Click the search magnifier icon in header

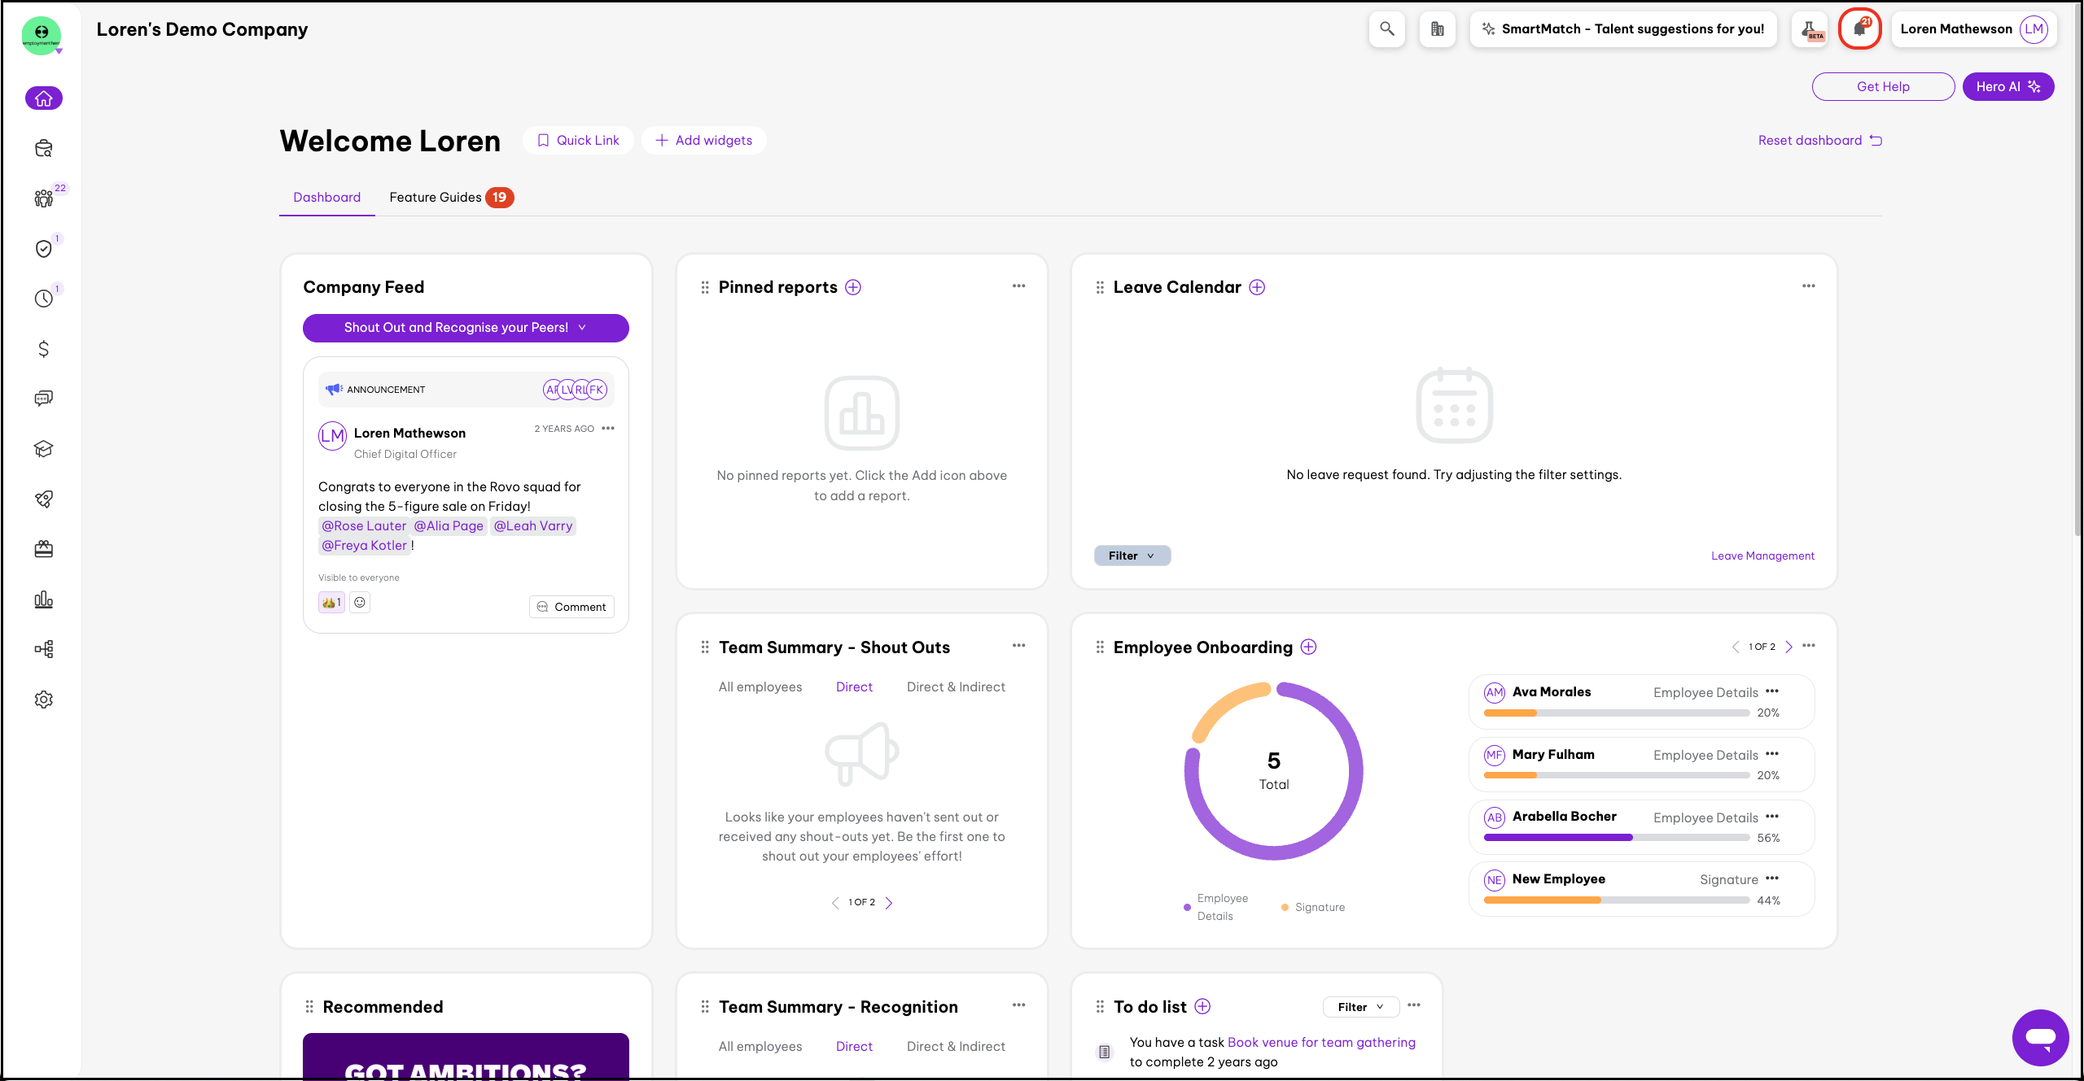[x=1386, y=29]
